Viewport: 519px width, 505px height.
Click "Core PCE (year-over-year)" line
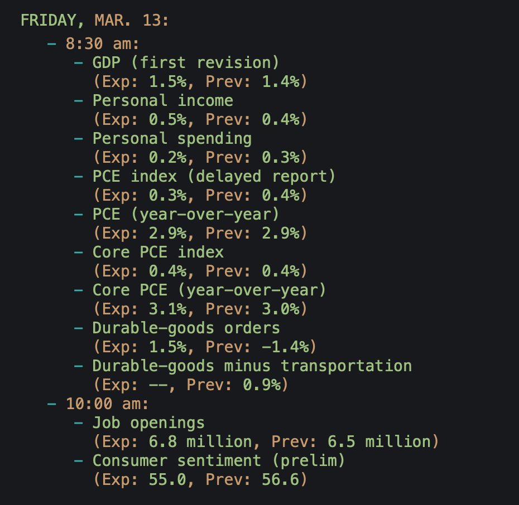(x=209, y=290)
